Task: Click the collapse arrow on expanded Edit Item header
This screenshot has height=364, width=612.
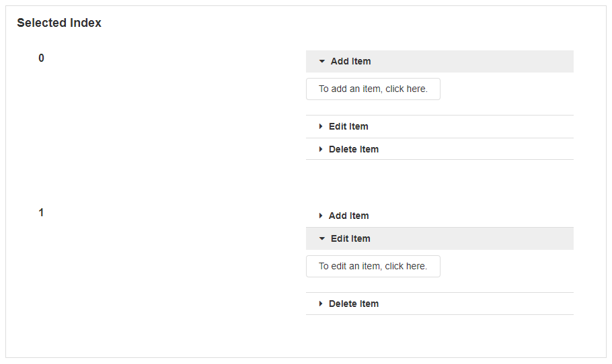Action: click(x=322, y=238)
